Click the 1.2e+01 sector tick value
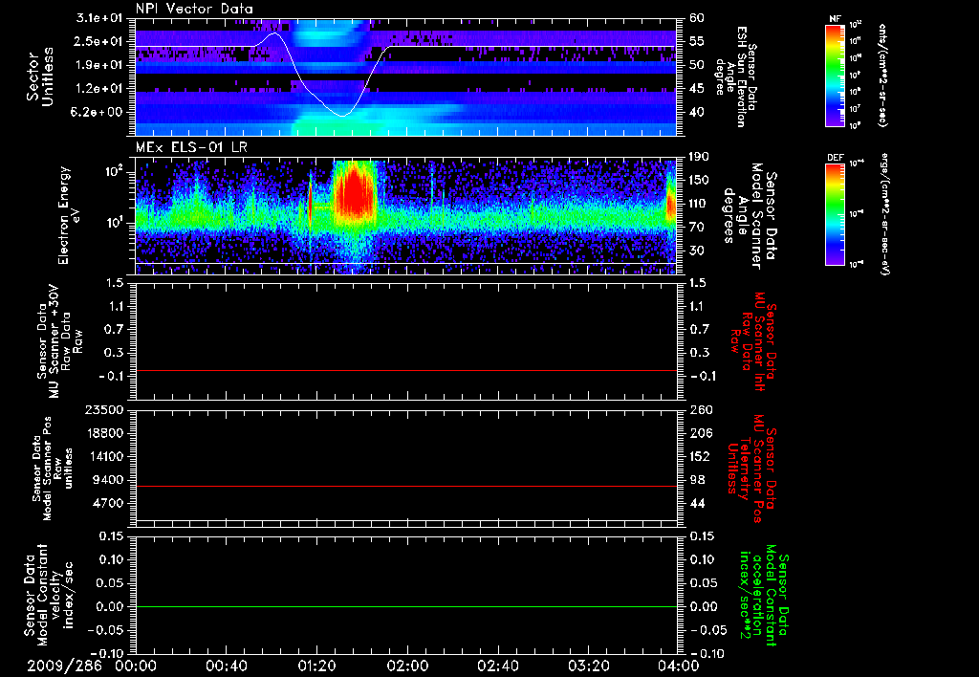The image size is (979, 677). [x=99, y=89]
